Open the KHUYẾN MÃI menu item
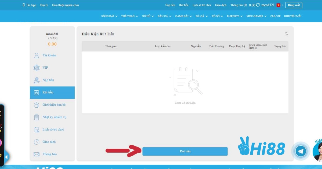The image size is (322, 169). (x=292, y=16)
